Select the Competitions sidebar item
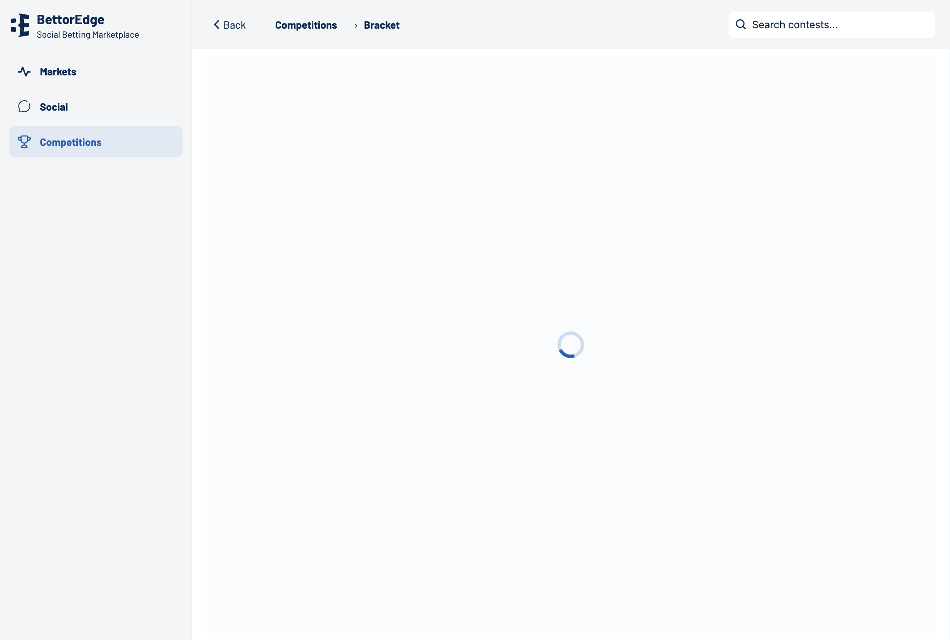950x640 pixels. click(x=95, y=142)
